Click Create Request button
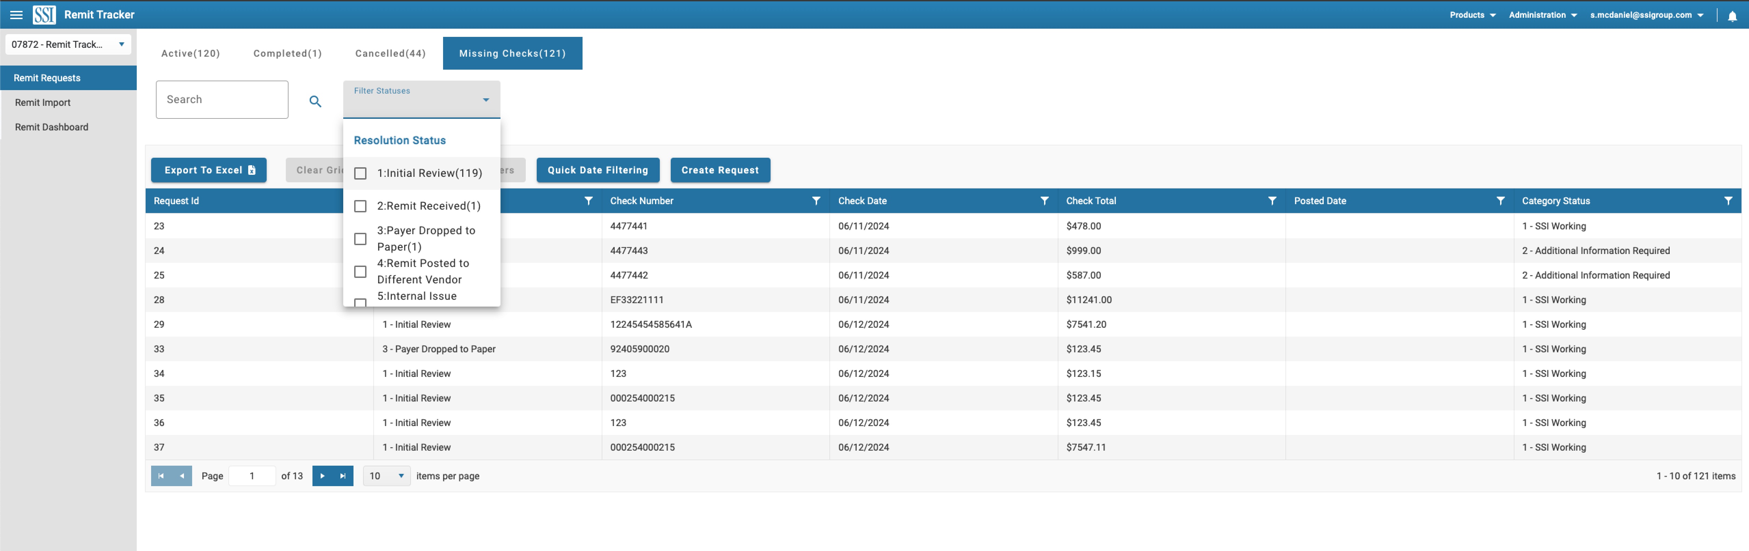 (720, 170)
